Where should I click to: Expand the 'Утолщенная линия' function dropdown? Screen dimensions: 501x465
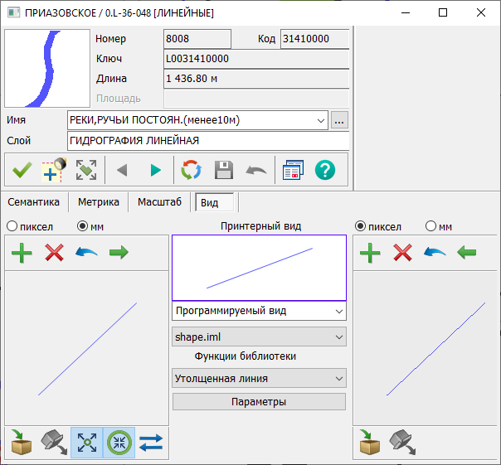(259, 379)
